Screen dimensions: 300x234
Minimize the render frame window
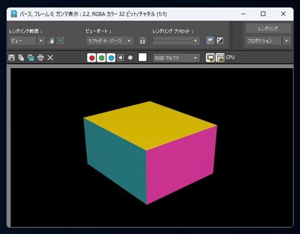coord(243,14)
